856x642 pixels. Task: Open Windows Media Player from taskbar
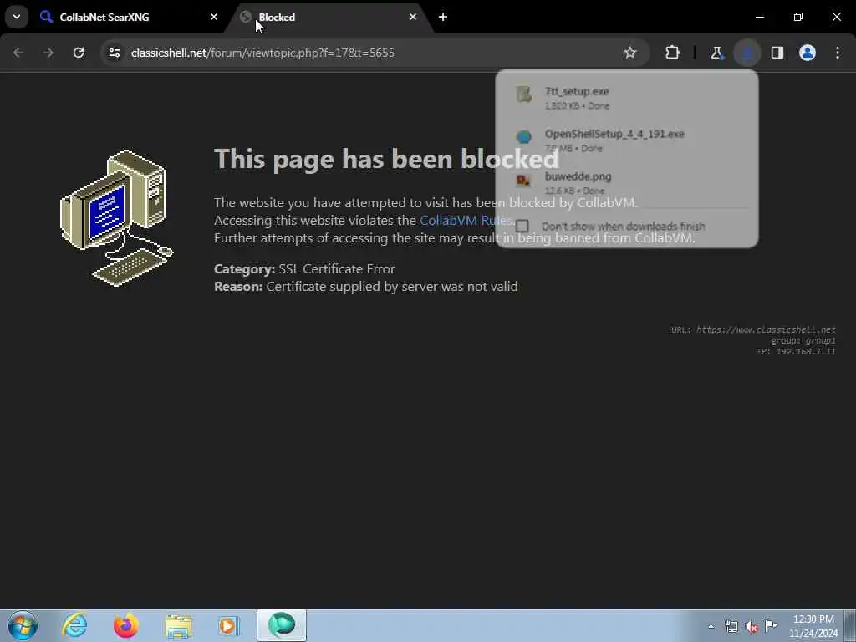click(x=229, y=625)
